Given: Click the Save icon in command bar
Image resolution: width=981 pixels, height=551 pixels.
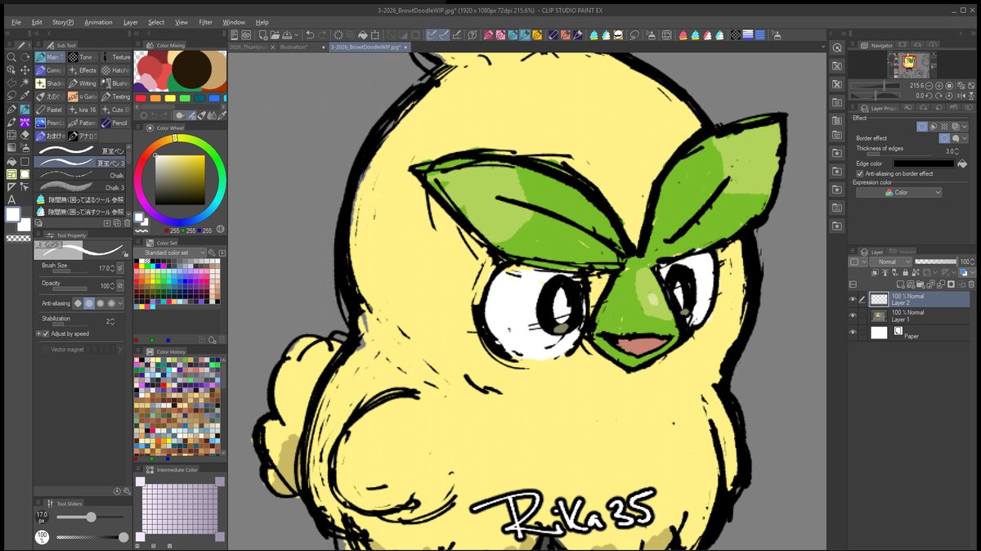Looking at the screenshot, I should pos(287,34).
